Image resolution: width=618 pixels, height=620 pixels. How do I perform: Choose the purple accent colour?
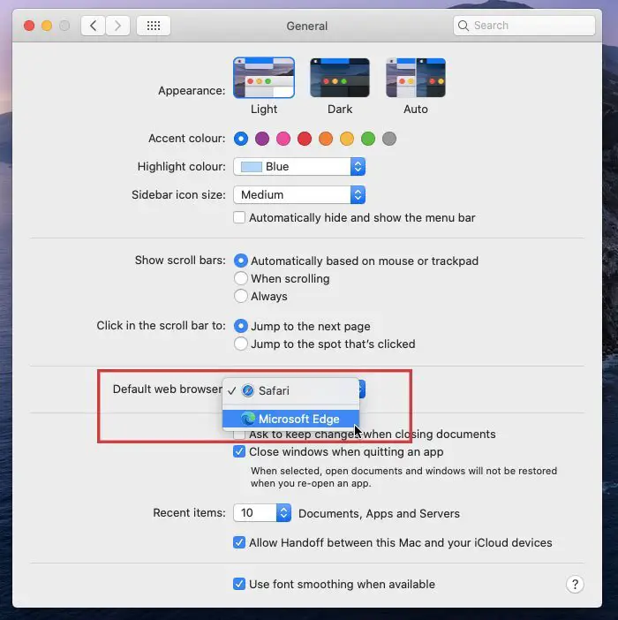tap(262, 139)
